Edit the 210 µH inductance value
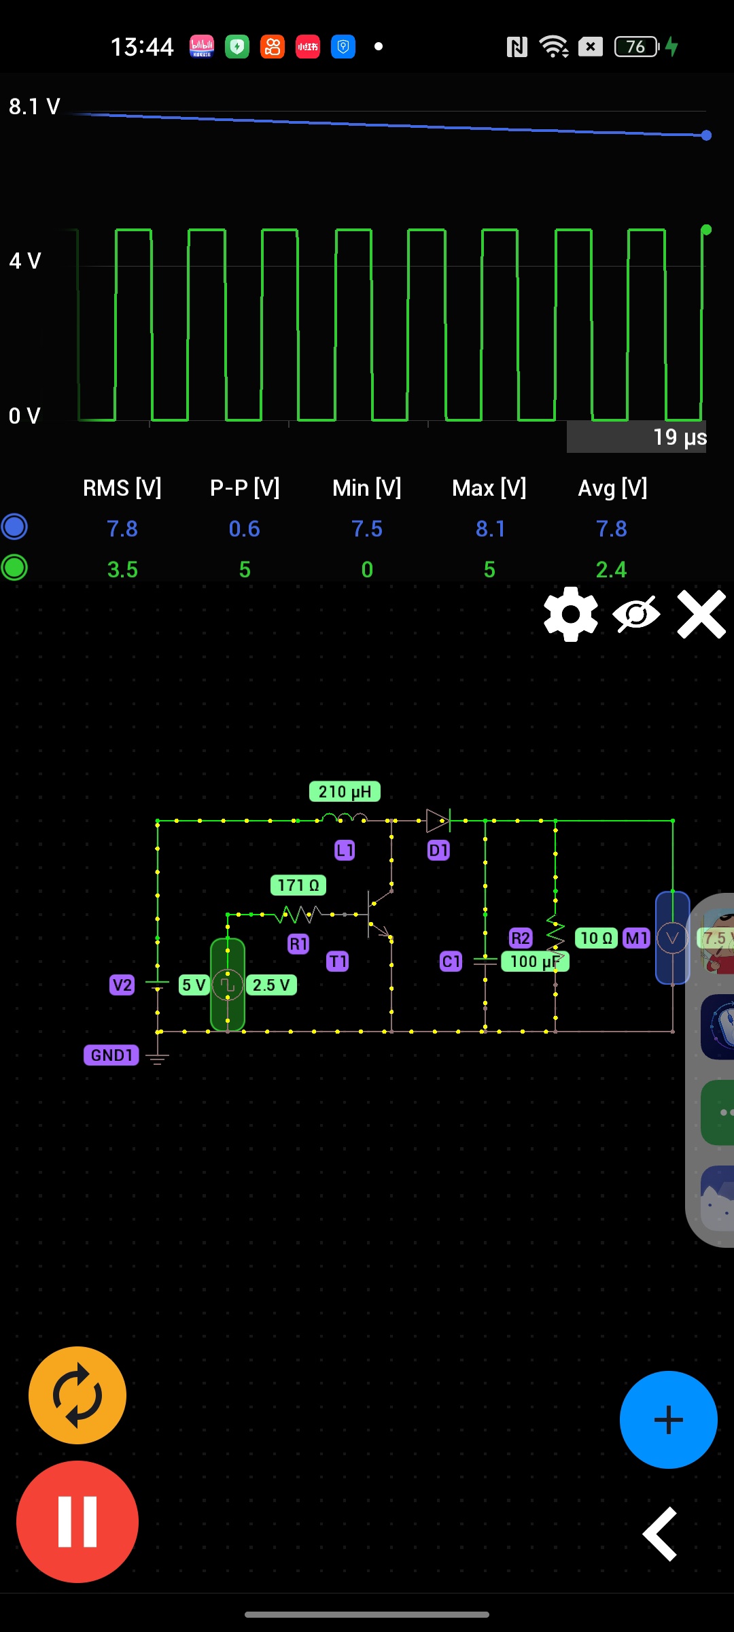The image size is (734, 1632). tap(345, 792)
